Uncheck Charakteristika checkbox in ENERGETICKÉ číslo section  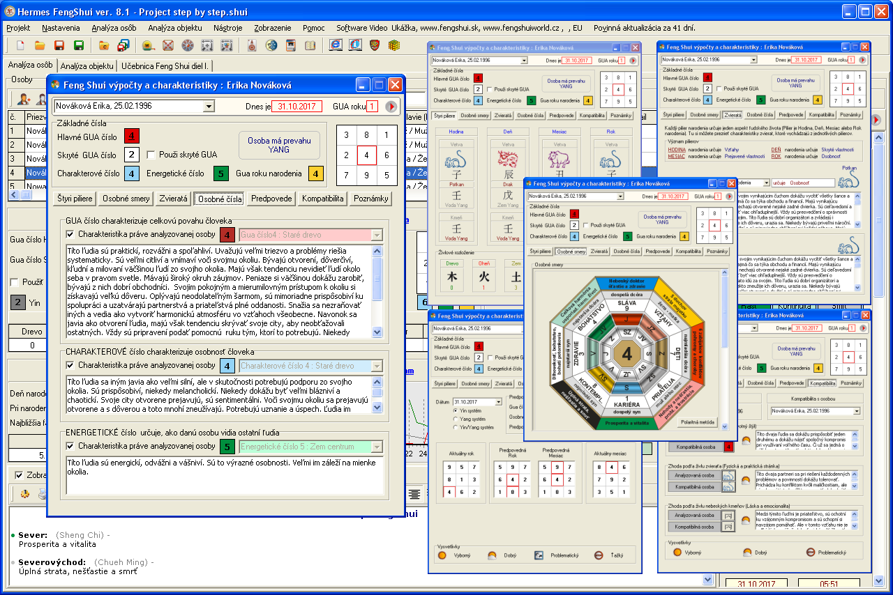coord(70,446)
